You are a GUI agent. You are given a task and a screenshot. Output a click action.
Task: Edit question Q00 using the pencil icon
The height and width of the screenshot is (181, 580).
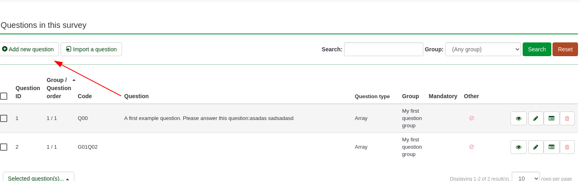click(536, 118)
